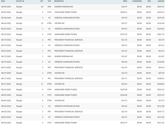Sort by the PRICE column header

point(125,1)
